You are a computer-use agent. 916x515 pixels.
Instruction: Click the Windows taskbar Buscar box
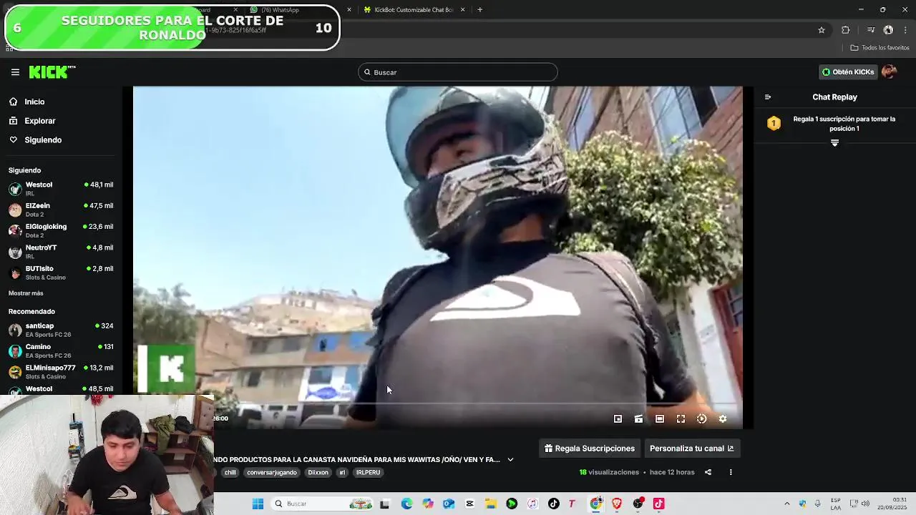tap(323, 504)
